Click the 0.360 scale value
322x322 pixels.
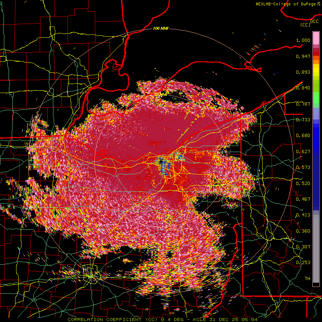click(x=303, y=231)
